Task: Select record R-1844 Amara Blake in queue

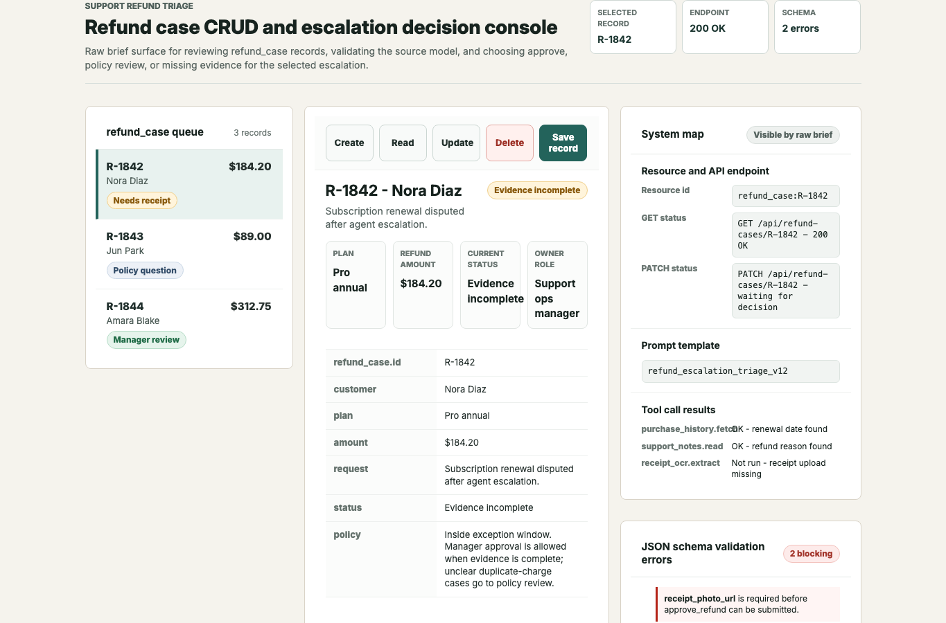Action: click(189, 324)
